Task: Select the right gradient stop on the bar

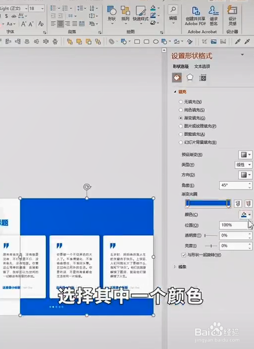Action: tap(228, 204)
